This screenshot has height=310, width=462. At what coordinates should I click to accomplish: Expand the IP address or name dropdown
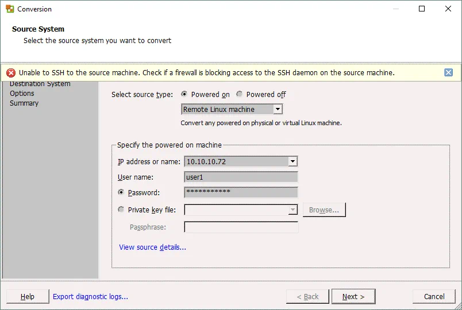click(292, 162)
